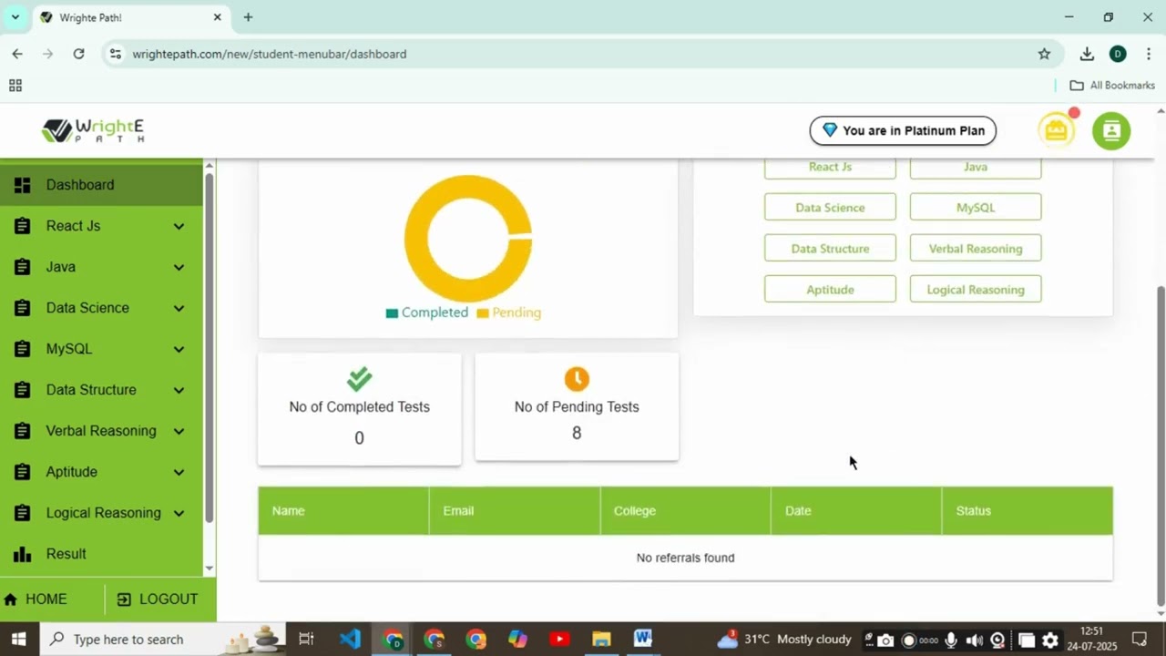Open a new browser tab
This screenshot has width=1166, height=656.
tap(248, 17)
